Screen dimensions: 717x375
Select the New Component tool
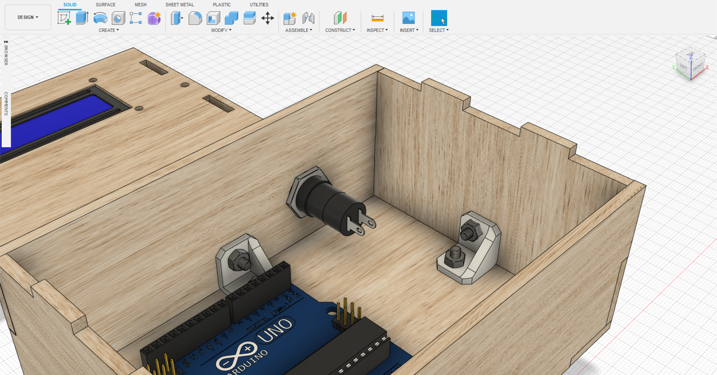click(x=290, y=18)
